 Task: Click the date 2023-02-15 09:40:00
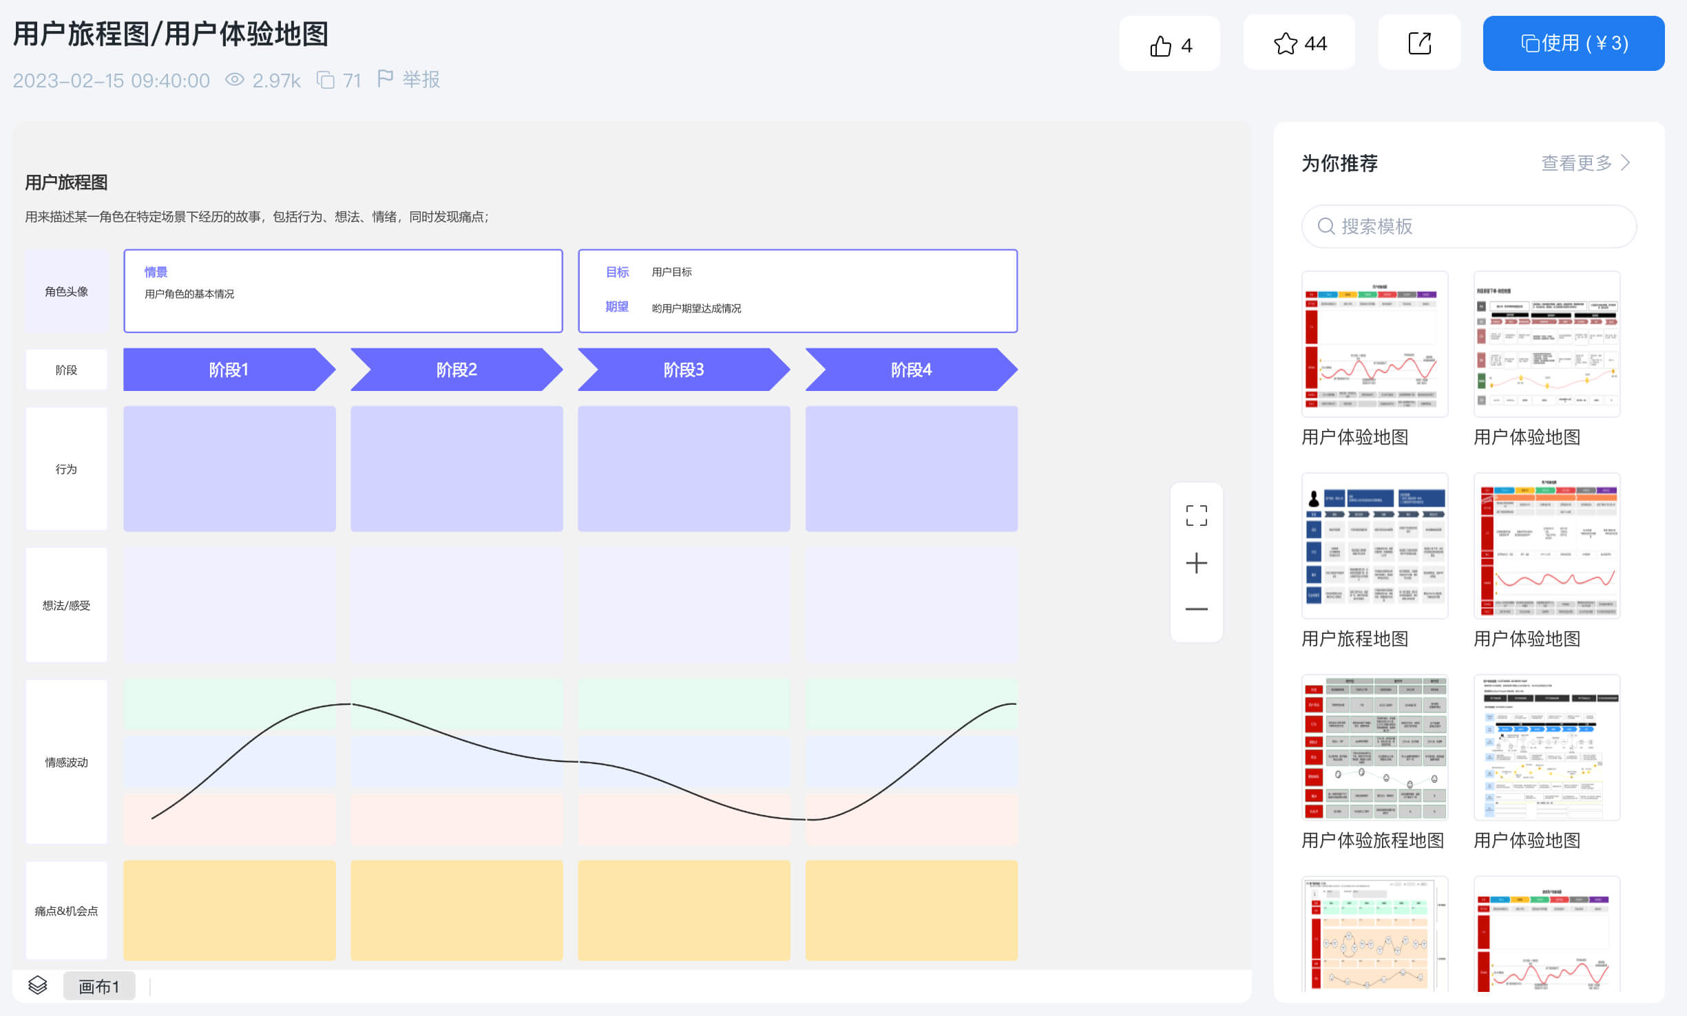coord(112,81)
